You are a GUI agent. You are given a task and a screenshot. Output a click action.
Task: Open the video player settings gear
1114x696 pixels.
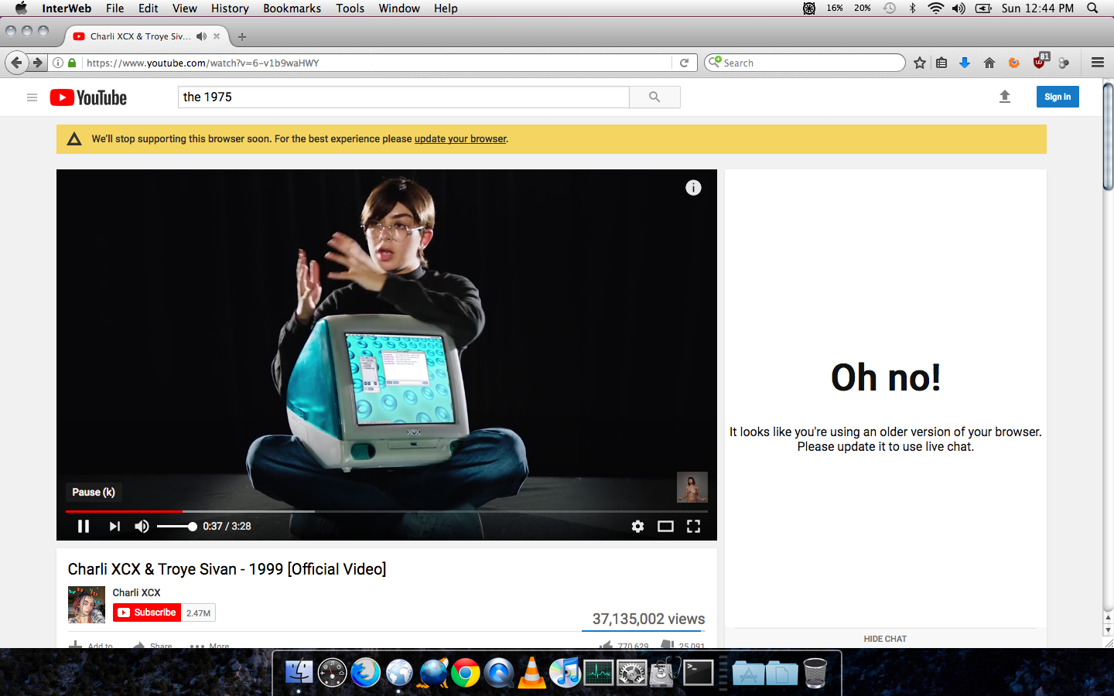637,526
